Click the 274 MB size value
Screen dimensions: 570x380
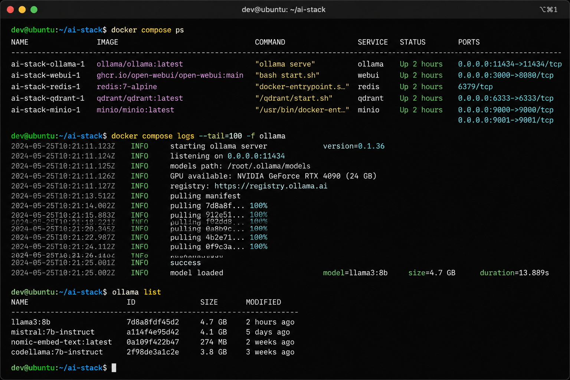[x=213, y=342]
